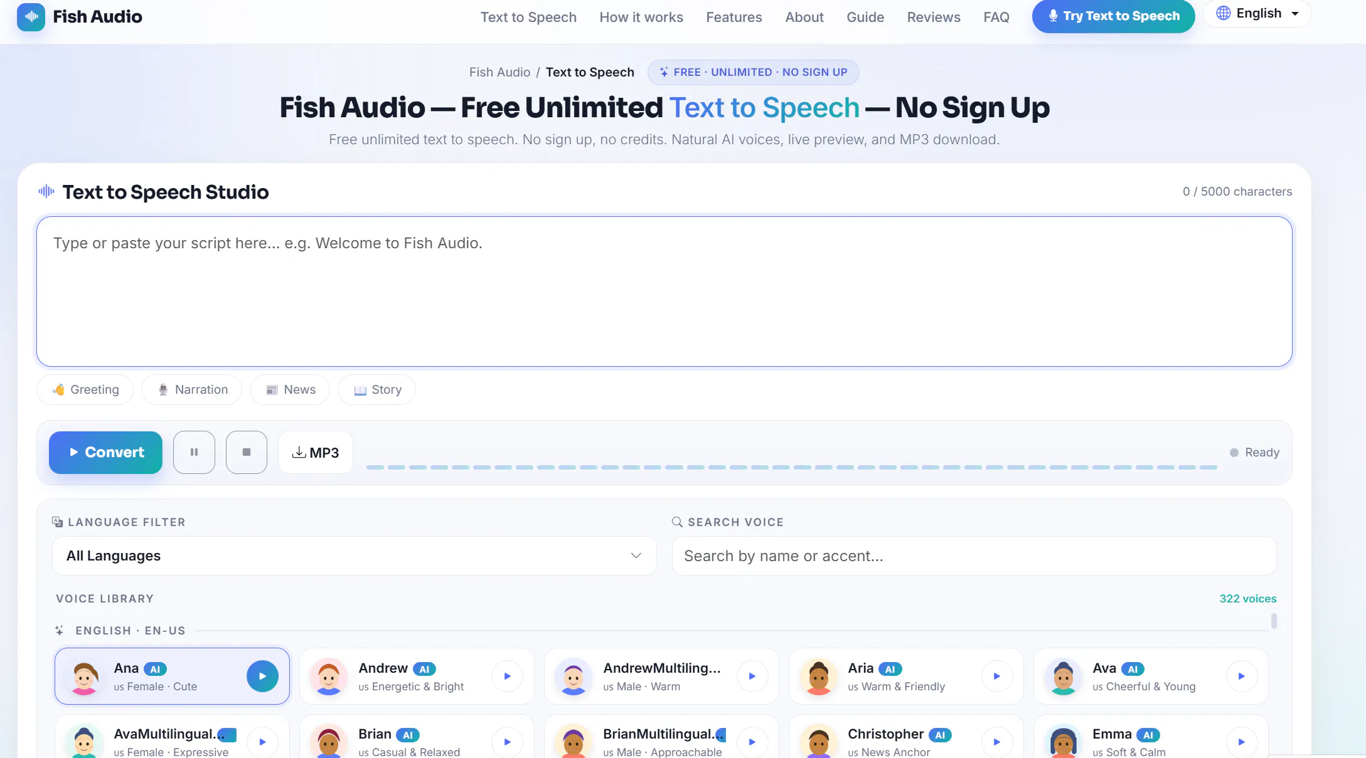The width and height of the screenshot is (1366, 758).
Task: Play the AndrewMultilingual voice preview
Action: (752, 676)
